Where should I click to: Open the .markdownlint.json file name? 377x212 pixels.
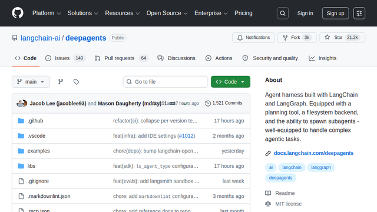click(x=49, y=196)
